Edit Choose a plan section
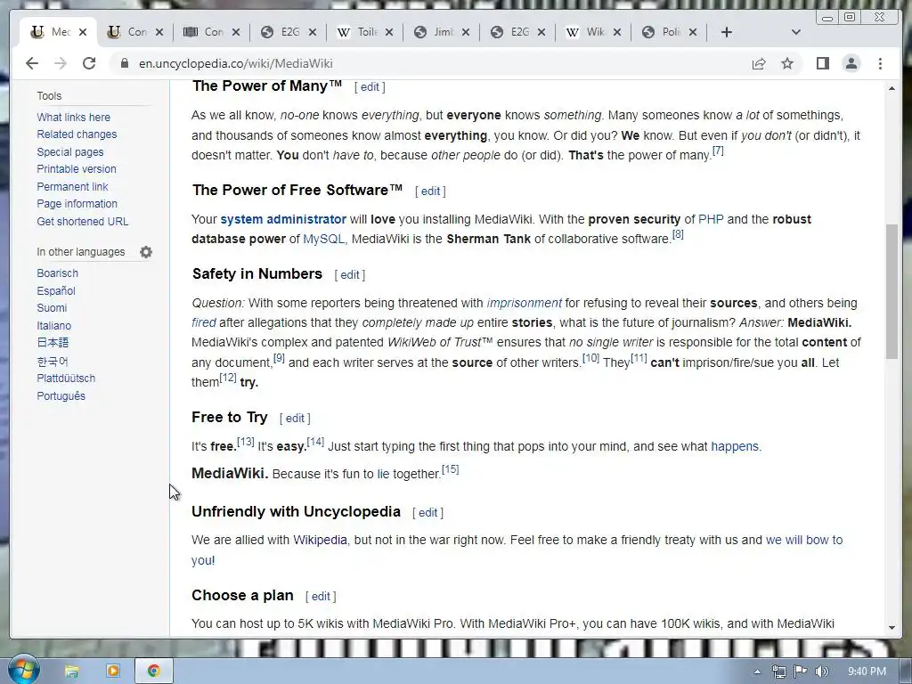The height and width of the screenshot is (684, 912). coord(321,597)
